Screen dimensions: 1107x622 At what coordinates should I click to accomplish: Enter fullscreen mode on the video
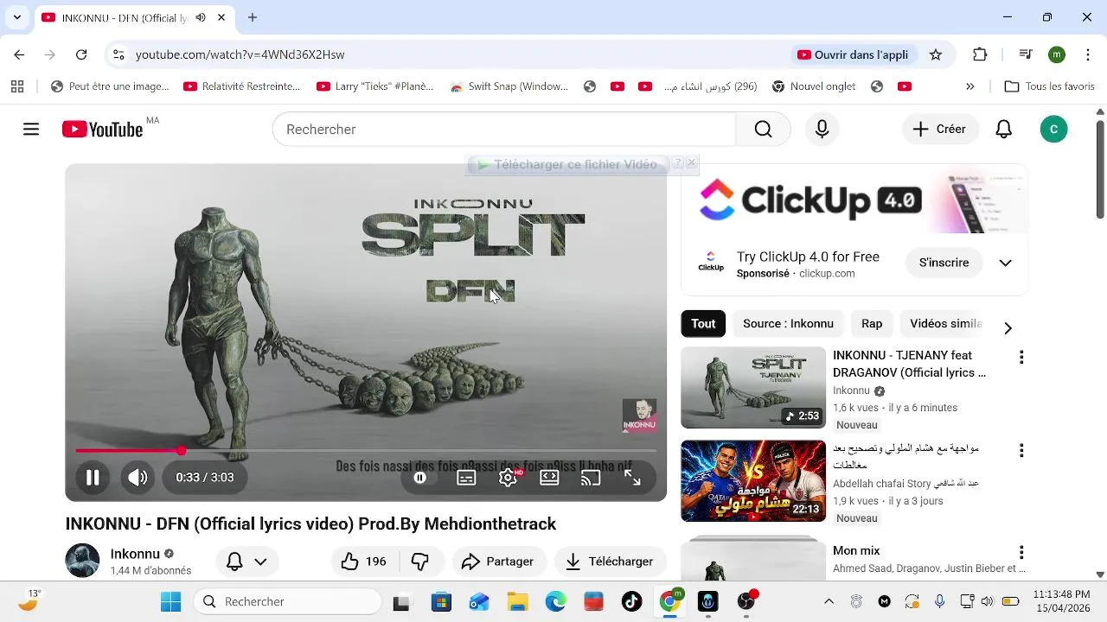click(x=632, y=478)
